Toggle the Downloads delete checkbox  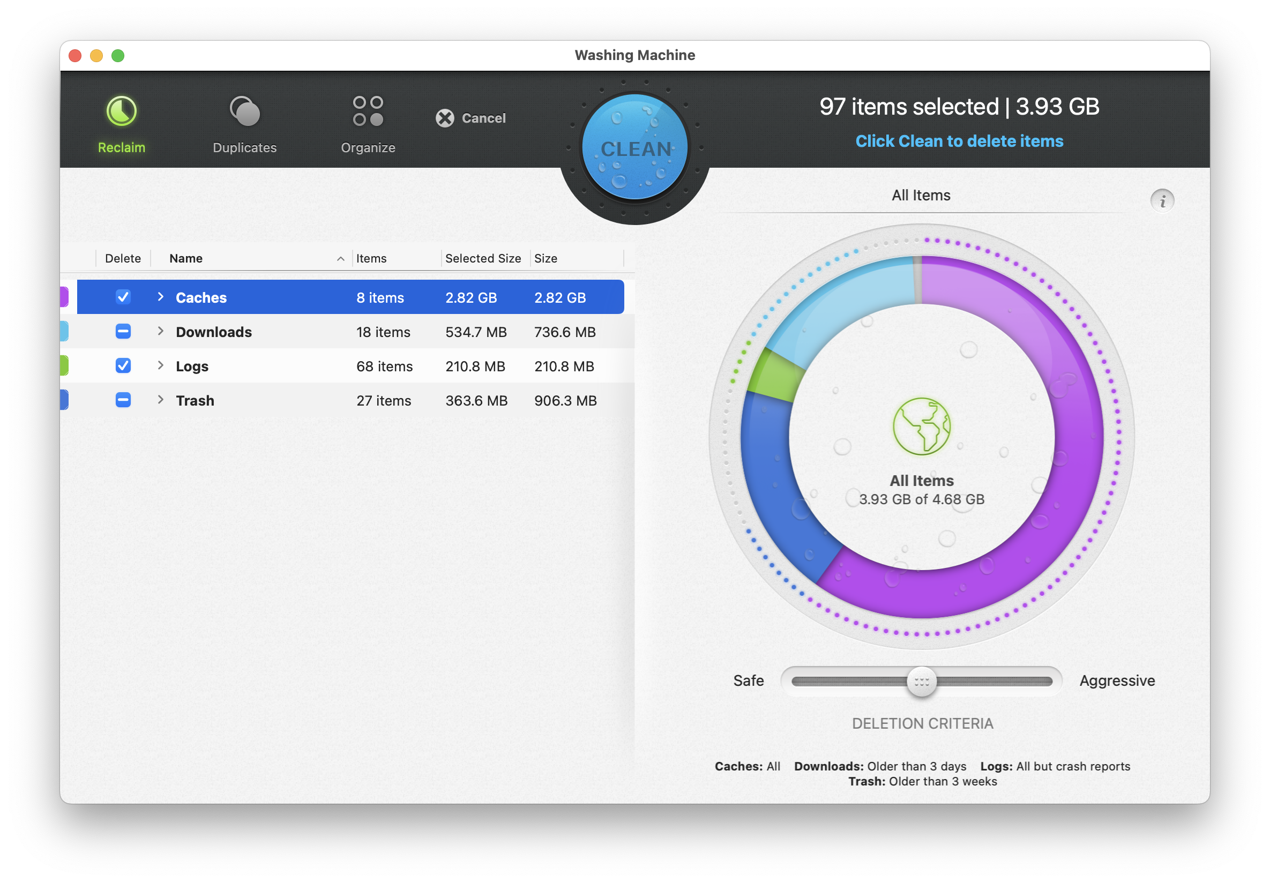tap(123, 331)
